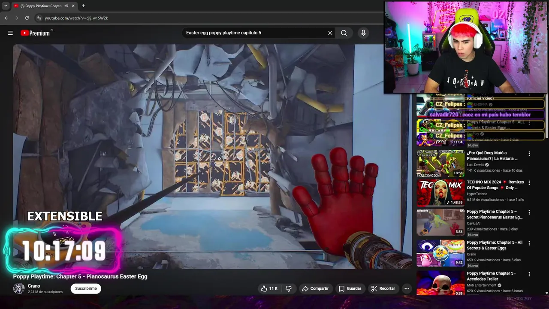Open CaylusAI Secret Pianosaurus thumbnail
This screenshot has height=309, width=549.
pos(440,222)
